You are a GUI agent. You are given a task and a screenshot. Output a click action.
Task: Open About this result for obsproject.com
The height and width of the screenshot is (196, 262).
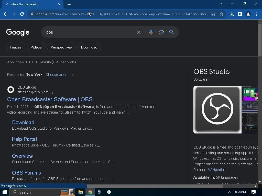(x=53, y=92)
